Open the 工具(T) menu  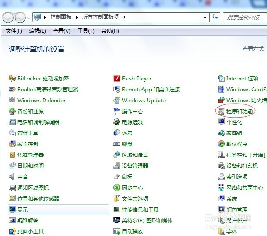pyautogui.click(x=86, y=31)
